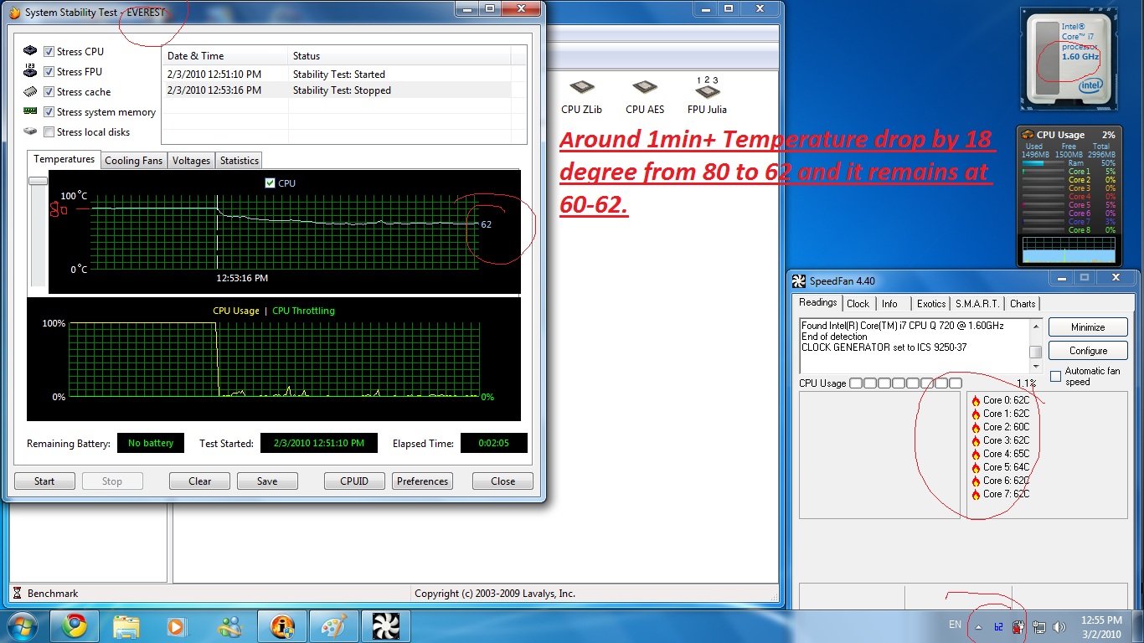Image resolution: width=1144 pixels, height=643 pixels.
Task: Adjust the temperature graph scale slider
Action: (38, 180)
